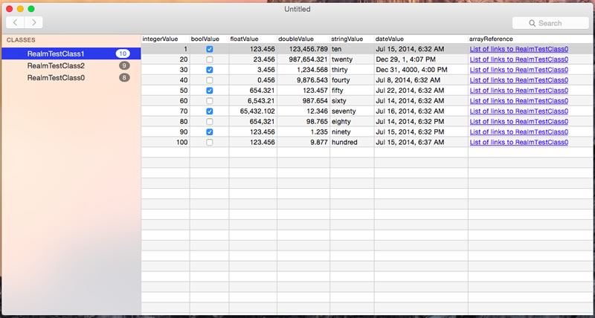Click the back navigation arrow
Image resolution: width=595 pixels, height=318 pixels.
pyautogui.click(x=16, y=23)
